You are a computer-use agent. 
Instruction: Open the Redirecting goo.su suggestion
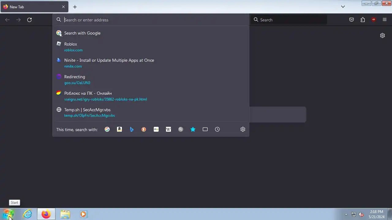click(151, 79)
